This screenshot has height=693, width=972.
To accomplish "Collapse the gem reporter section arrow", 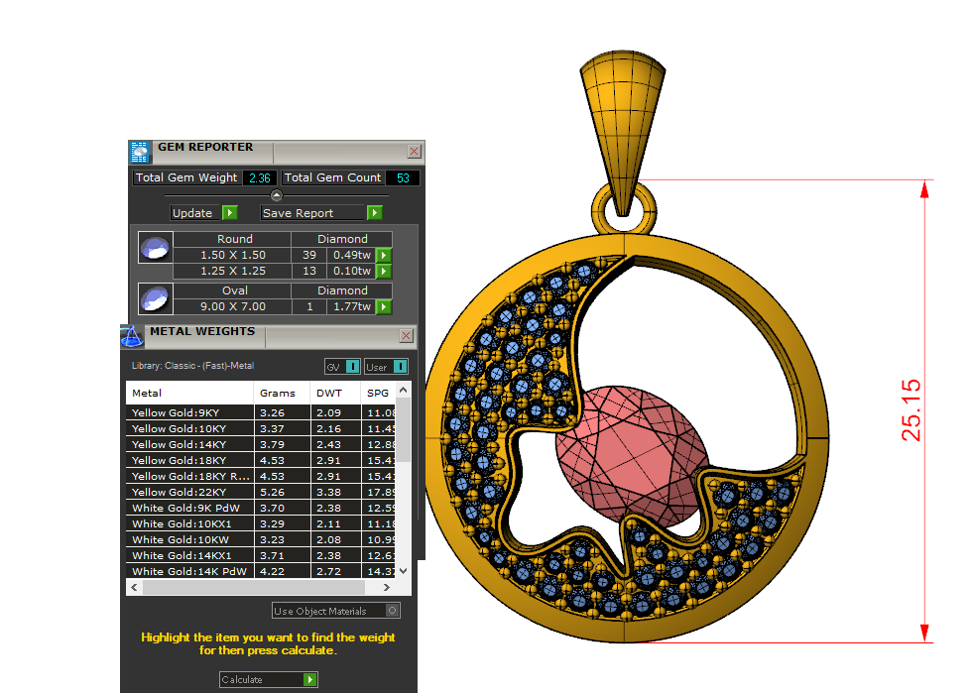I will point(277,195).
